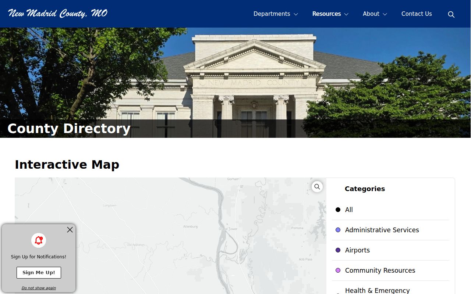This screenshot has width=471, height=294.
Task: Click the pink Community Resources dot
Action: [338, 270]
